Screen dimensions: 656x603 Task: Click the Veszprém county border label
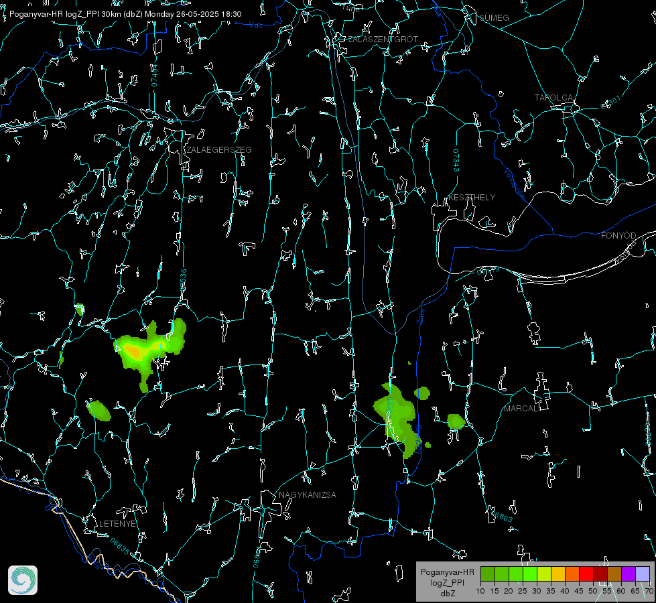coord(515,183)
